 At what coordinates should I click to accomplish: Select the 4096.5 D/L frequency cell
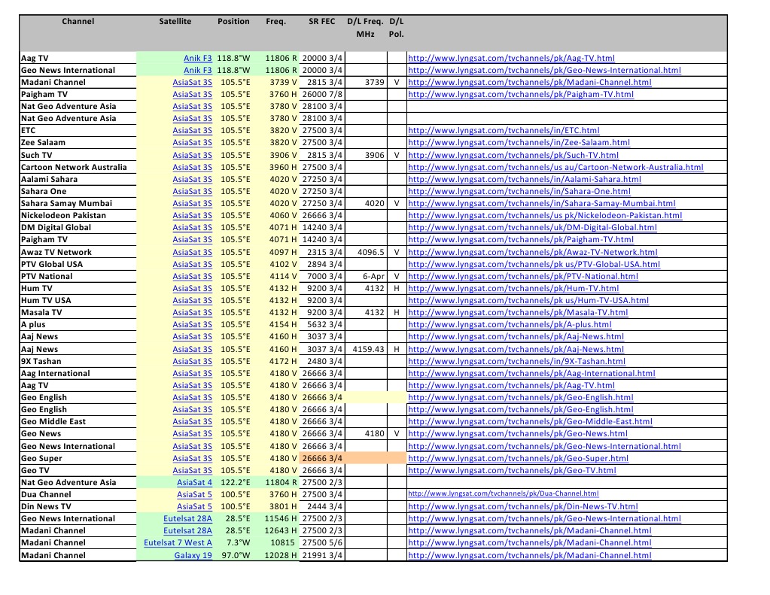point(366,252)
